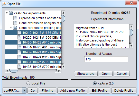Viewport: 139px width, 96px height.
Task: Select the caArray 2.5 radio button
Action: point(95,83)
